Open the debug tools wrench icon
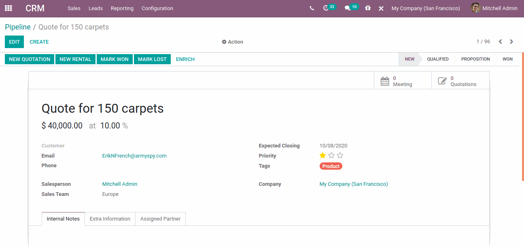This screenshot has width=524, height=246. coord(381,8)
